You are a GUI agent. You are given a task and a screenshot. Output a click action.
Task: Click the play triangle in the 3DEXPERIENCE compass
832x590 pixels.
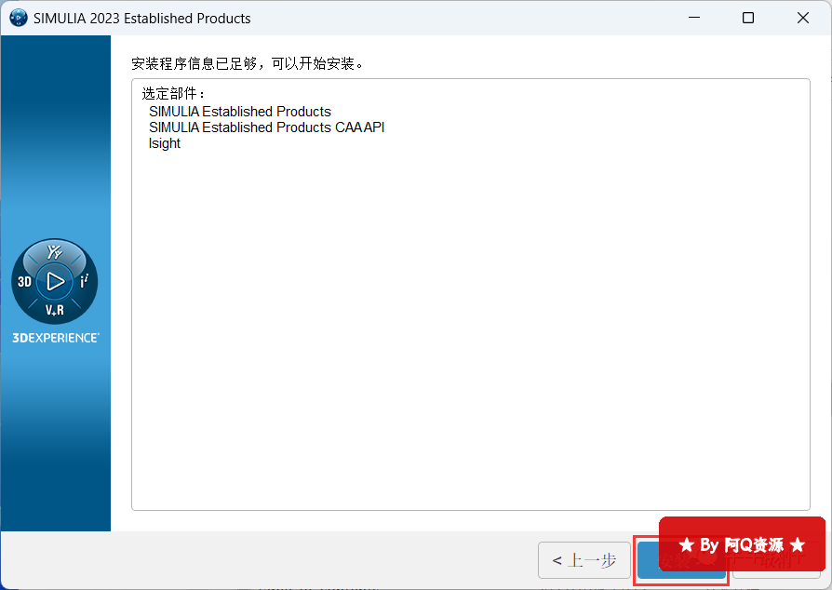click(55, 281)
